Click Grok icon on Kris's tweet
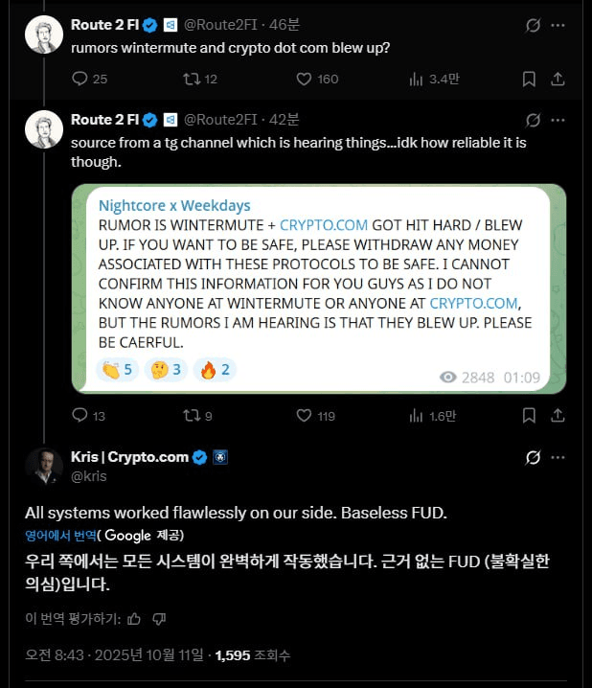The width and height of the screenshot is (592, 688). [534, 457]
